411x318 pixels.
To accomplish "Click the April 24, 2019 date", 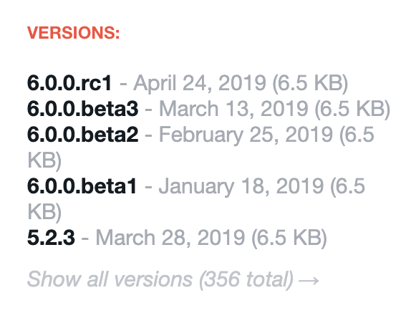I will pyautogui.click(x=200, y=83).
